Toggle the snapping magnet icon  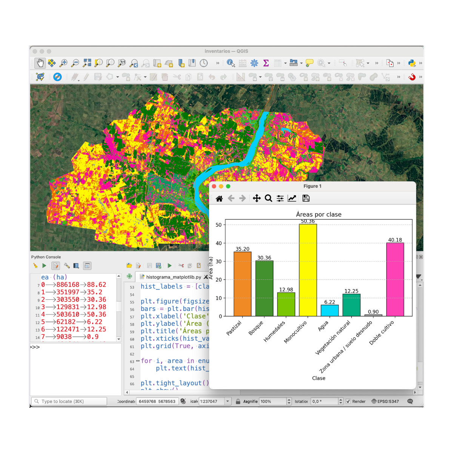[412, 77]
